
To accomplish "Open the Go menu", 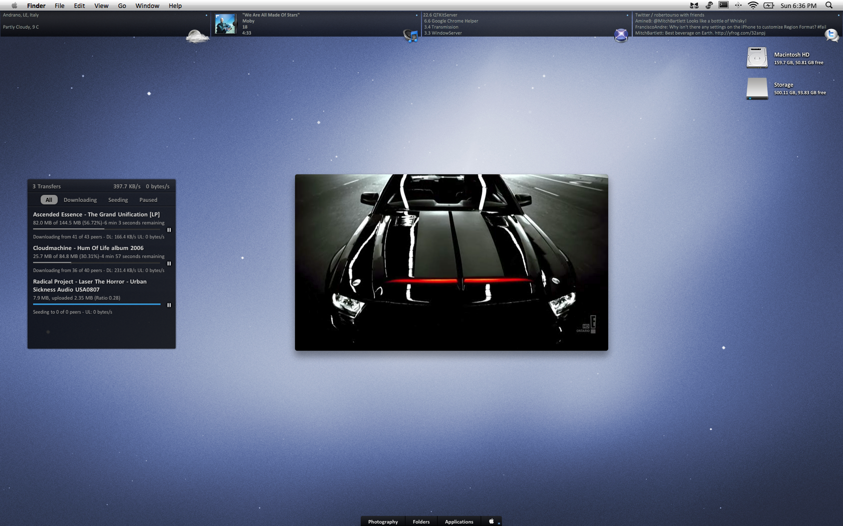I will (122, 6).
